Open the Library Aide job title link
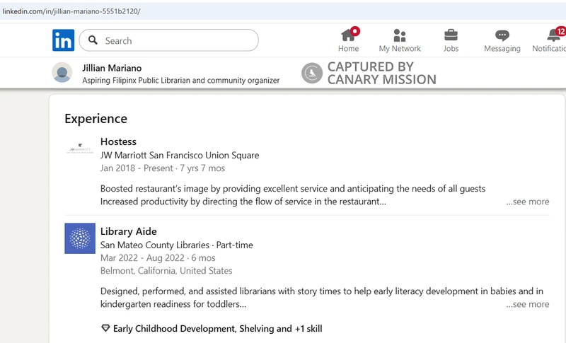 point(129,231)
